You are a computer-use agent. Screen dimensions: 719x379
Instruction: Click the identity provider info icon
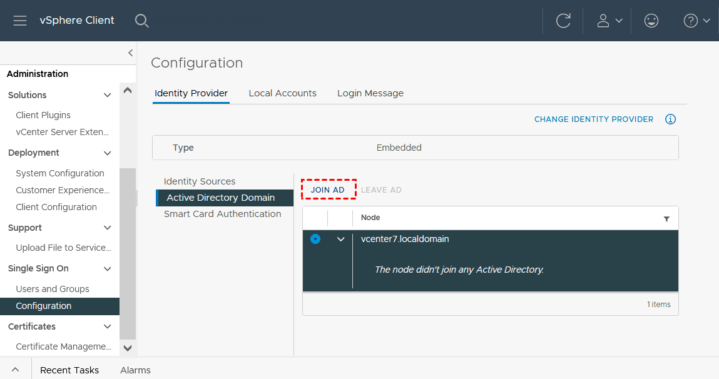coord(670,119)
